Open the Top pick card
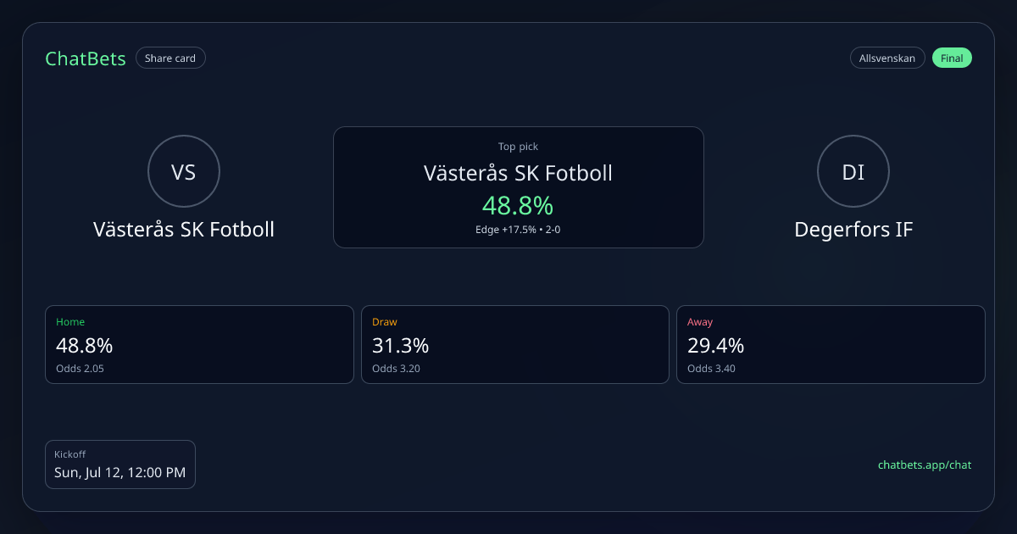The image size is (1017, 534). (x=519, y=187)
